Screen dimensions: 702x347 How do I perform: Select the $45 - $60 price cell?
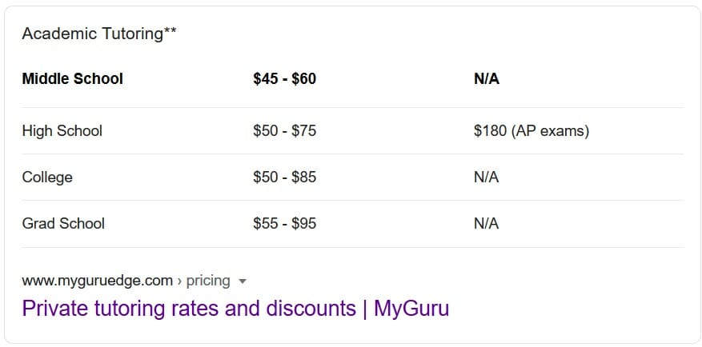(x=285, y=79)
